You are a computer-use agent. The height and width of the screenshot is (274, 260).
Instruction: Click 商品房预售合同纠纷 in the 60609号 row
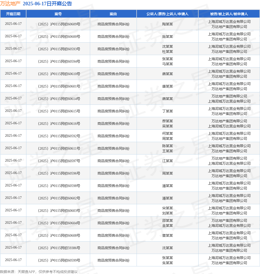(113, 24)
